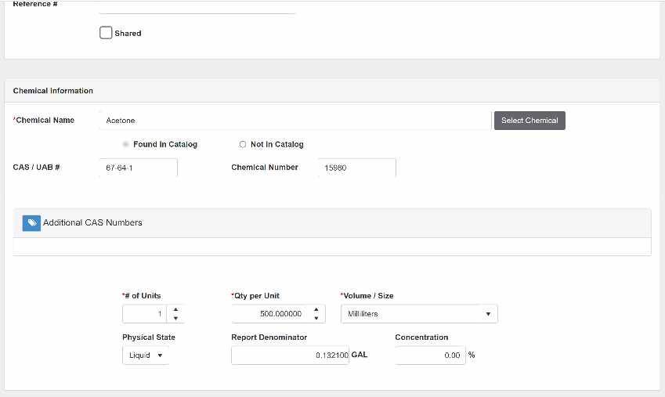Decrement Qty per Unit with down arrow
The image size is (665, 397).
click(x=316, y=319)
